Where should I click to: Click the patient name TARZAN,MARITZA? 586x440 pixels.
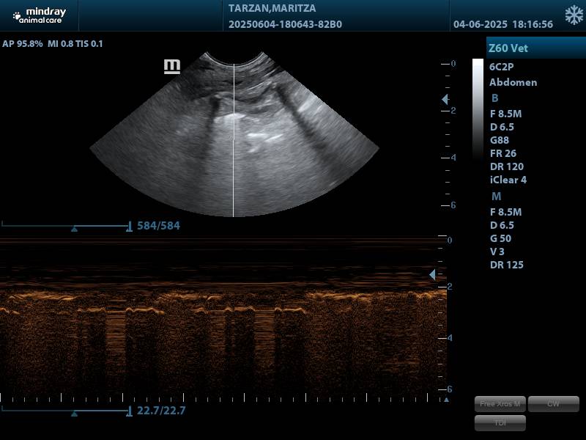coord(271,8)
